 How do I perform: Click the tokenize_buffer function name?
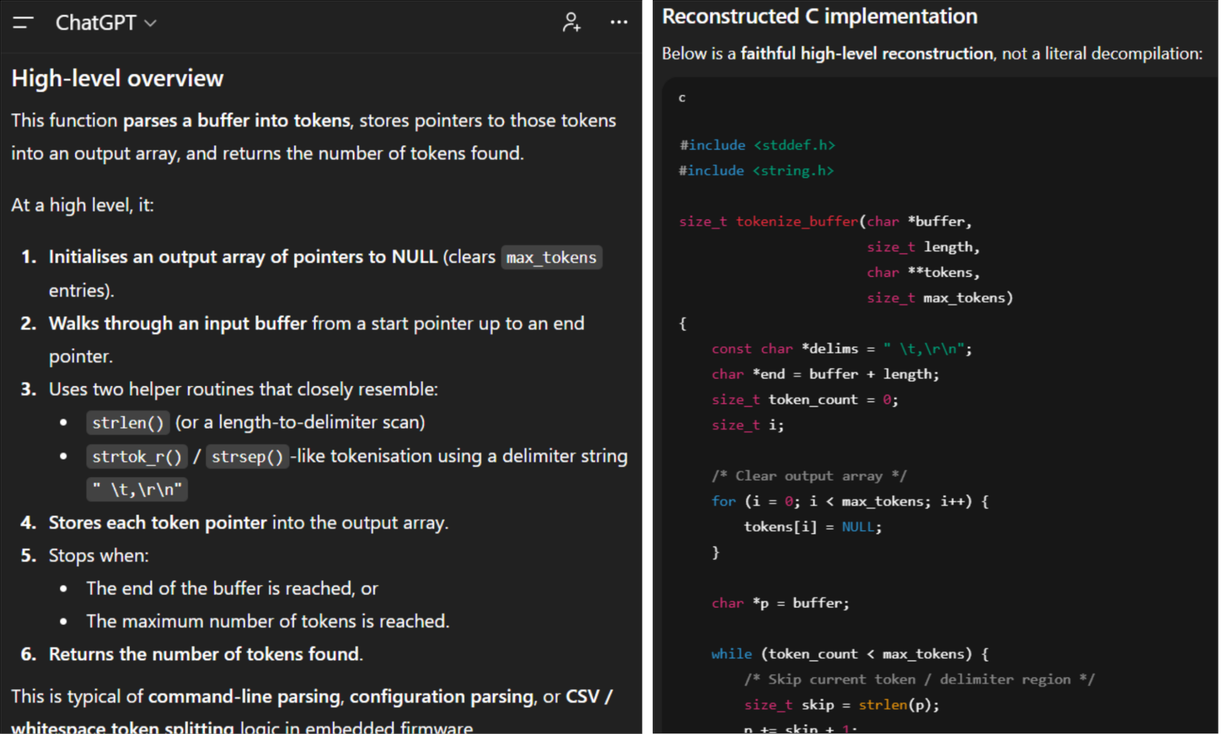tap(797, 222)
